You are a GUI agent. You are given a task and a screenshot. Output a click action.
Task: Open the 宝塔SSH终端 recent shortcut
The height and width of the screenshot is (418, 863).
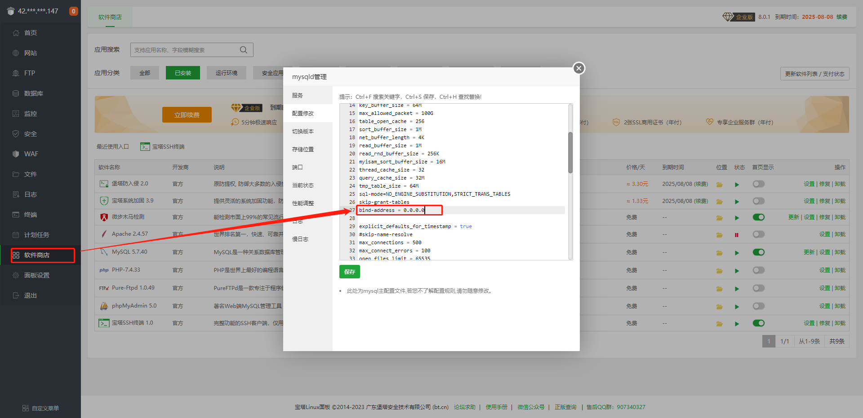163,147
